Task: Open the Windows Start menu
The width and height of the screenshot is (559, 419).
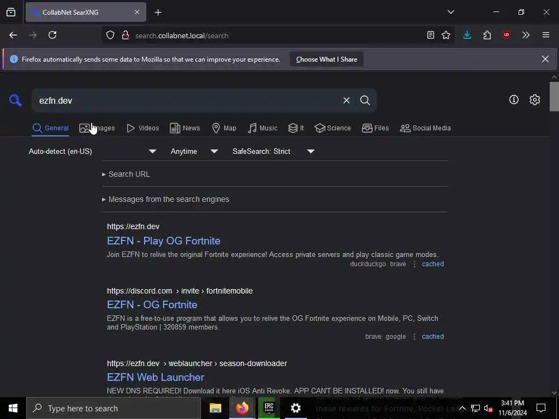Action: (13, 408)
